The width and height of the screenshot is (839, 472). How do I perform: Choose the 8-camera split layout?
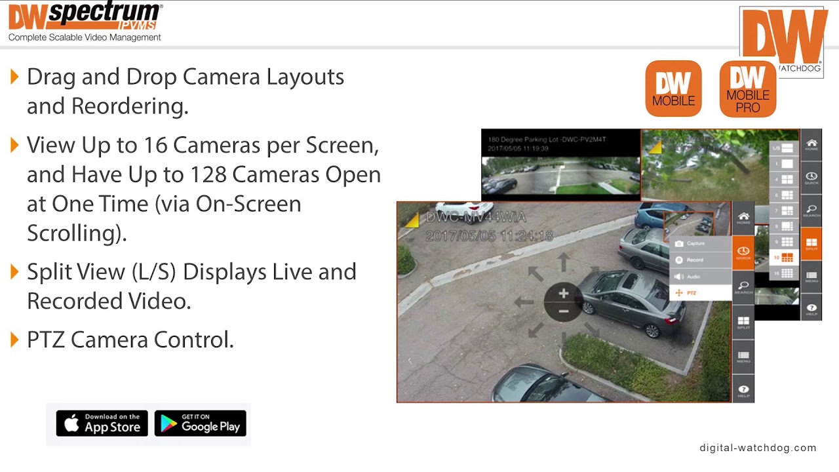(783, 227)
